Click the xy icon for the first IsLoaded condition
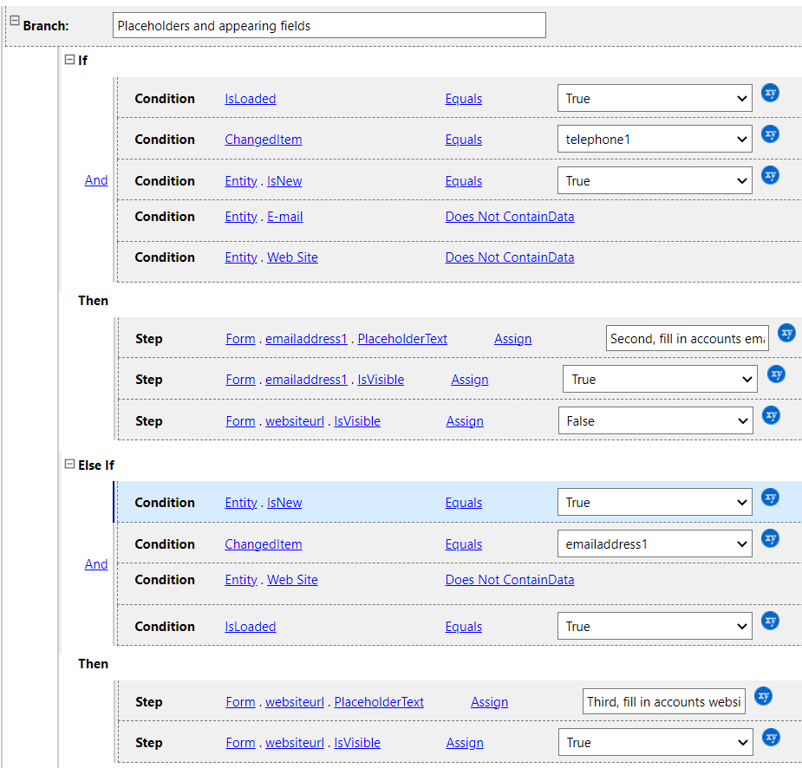Image resolution: width=802 pixels, height=768 pixels. [x=770, y=93]
